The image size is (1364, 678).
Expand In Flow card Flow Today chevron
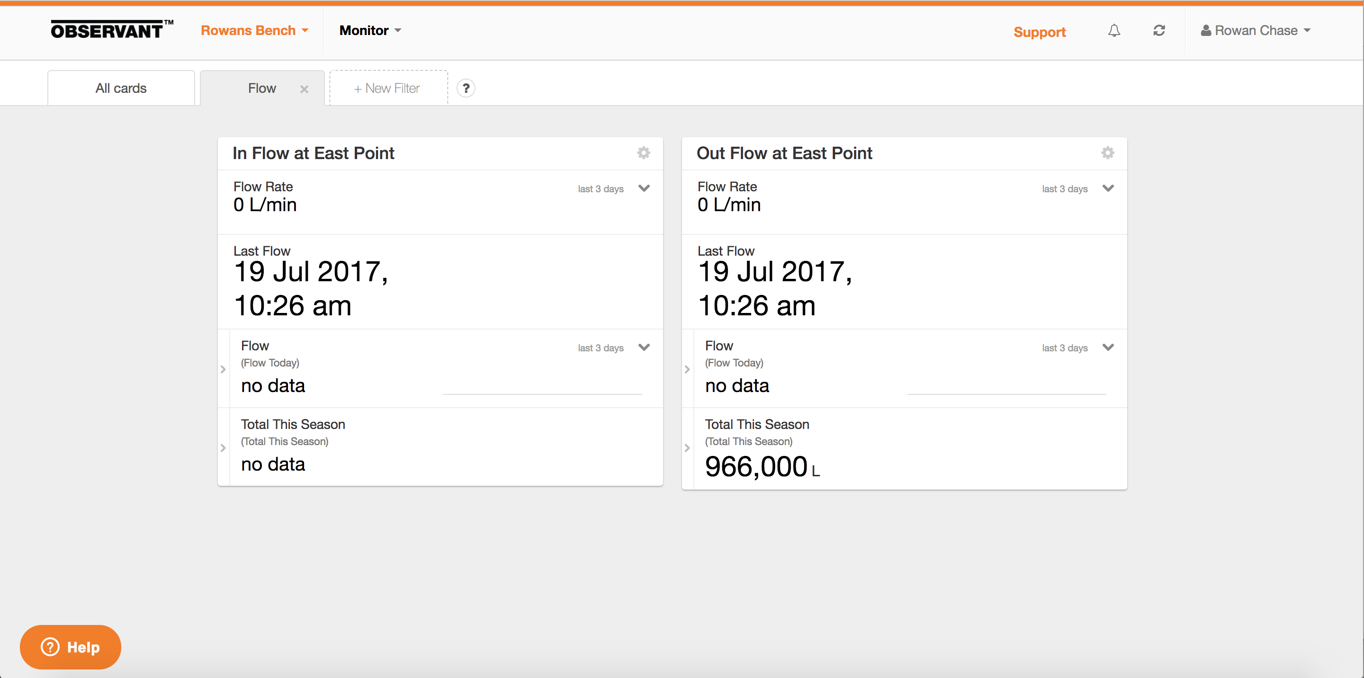[644, 348]
